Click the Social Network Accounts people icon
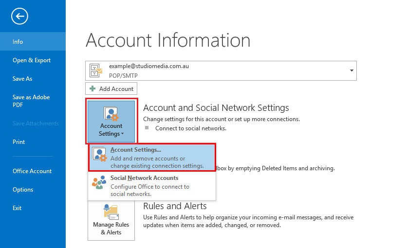The height and width of the screenshot is (248, 406). 99,182
